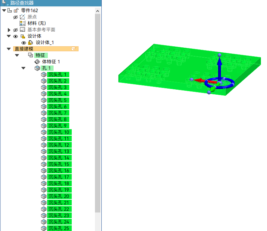Open the 直接建模 dropdown check arrow
Image resolution: width=267 pixels, height=231 pixels.
click(x=74, y=49)
